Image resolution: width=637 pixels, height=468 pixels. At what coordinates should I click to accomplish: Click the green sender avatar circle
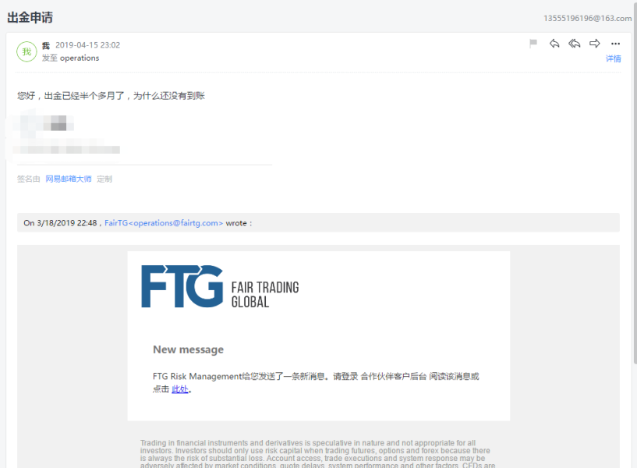pyautogui.click(x=27, y=51)
